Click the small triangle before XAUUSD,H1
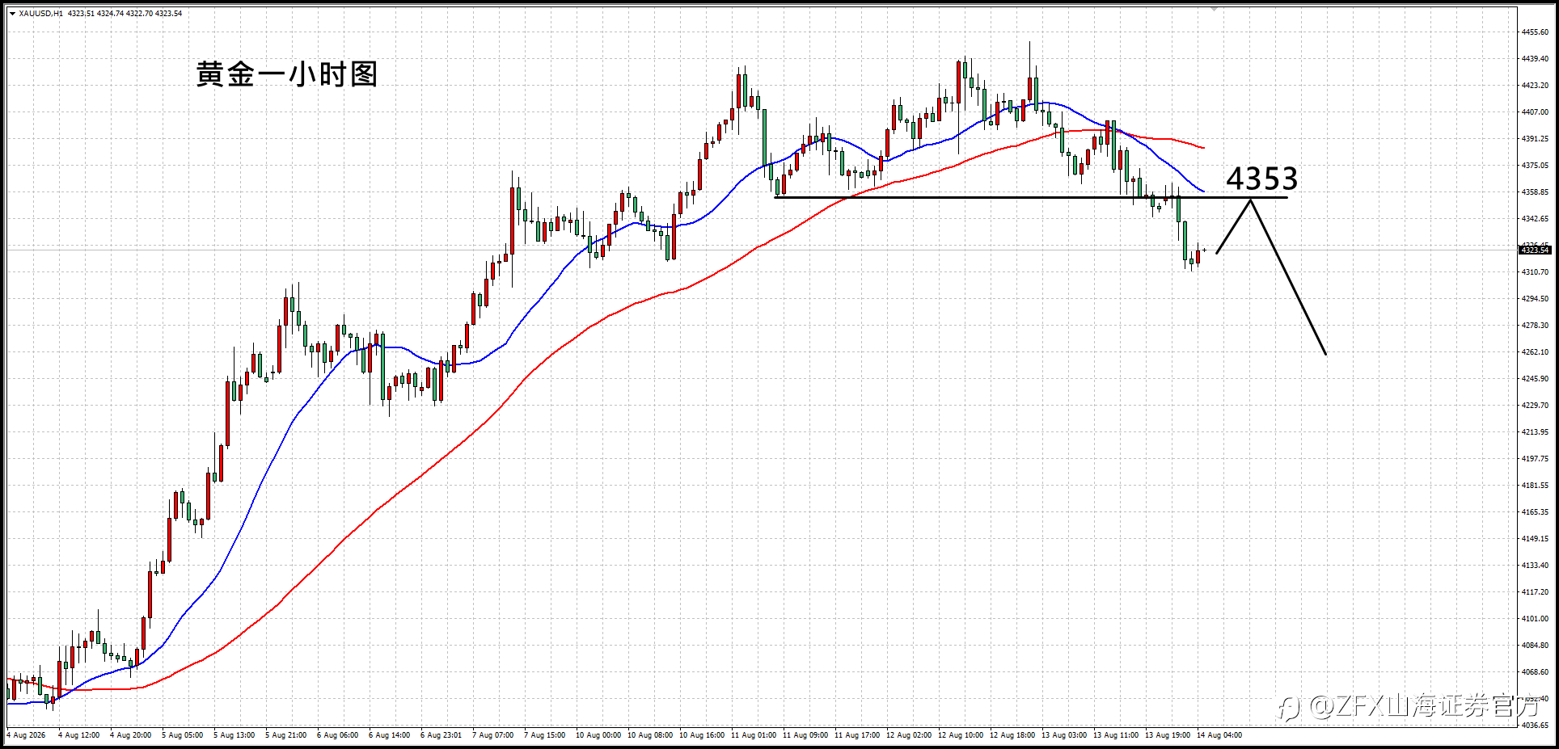The width and height of the screenshot is (1559, 749). click(x=12, y=13)
